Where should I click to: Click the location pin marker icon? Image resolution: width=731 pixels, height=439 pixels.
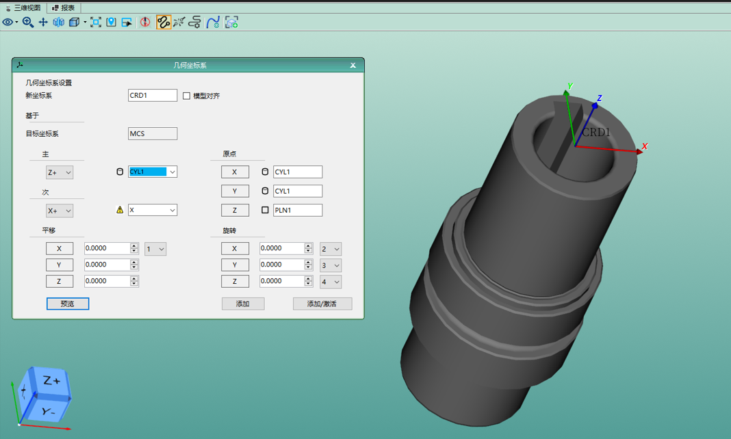click(111, 22)
